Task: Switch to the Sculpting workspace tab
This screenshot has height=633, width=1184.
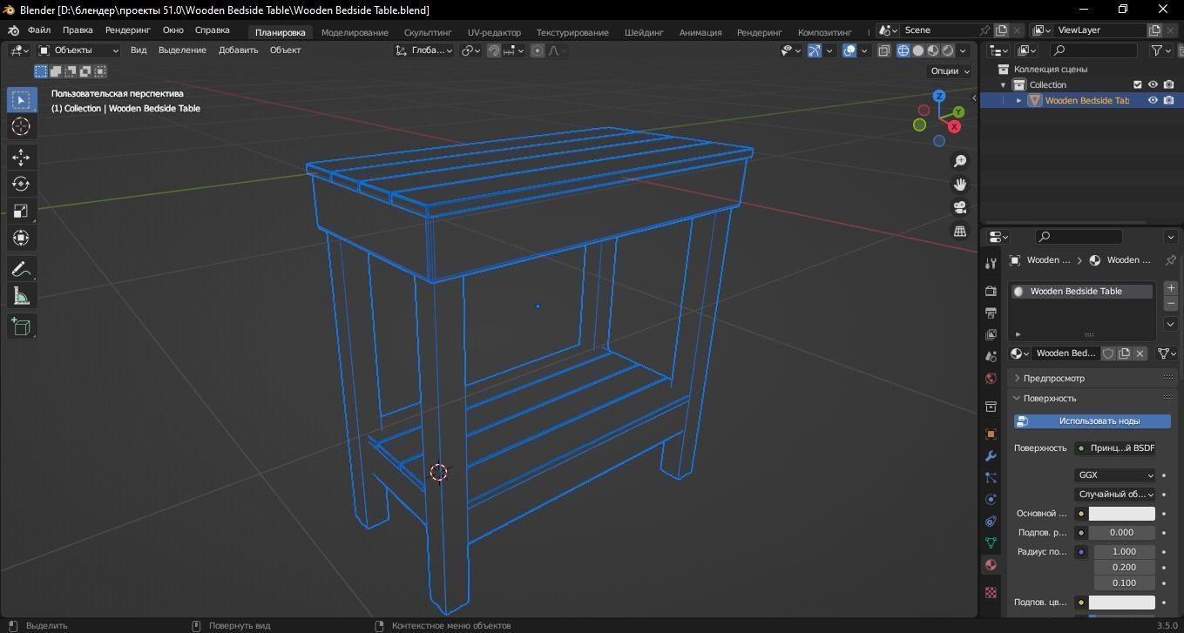Action: coord(428,32)
